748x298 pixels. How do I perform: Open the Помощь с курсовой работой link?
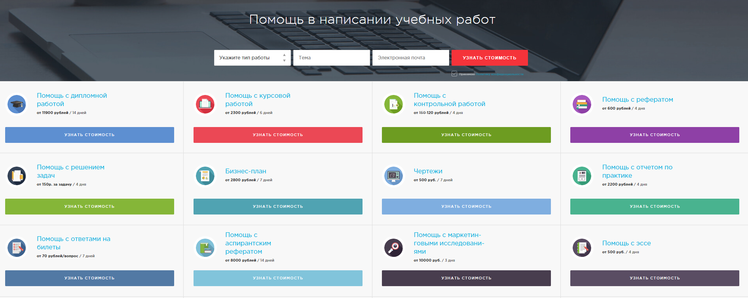click(258, 100)
